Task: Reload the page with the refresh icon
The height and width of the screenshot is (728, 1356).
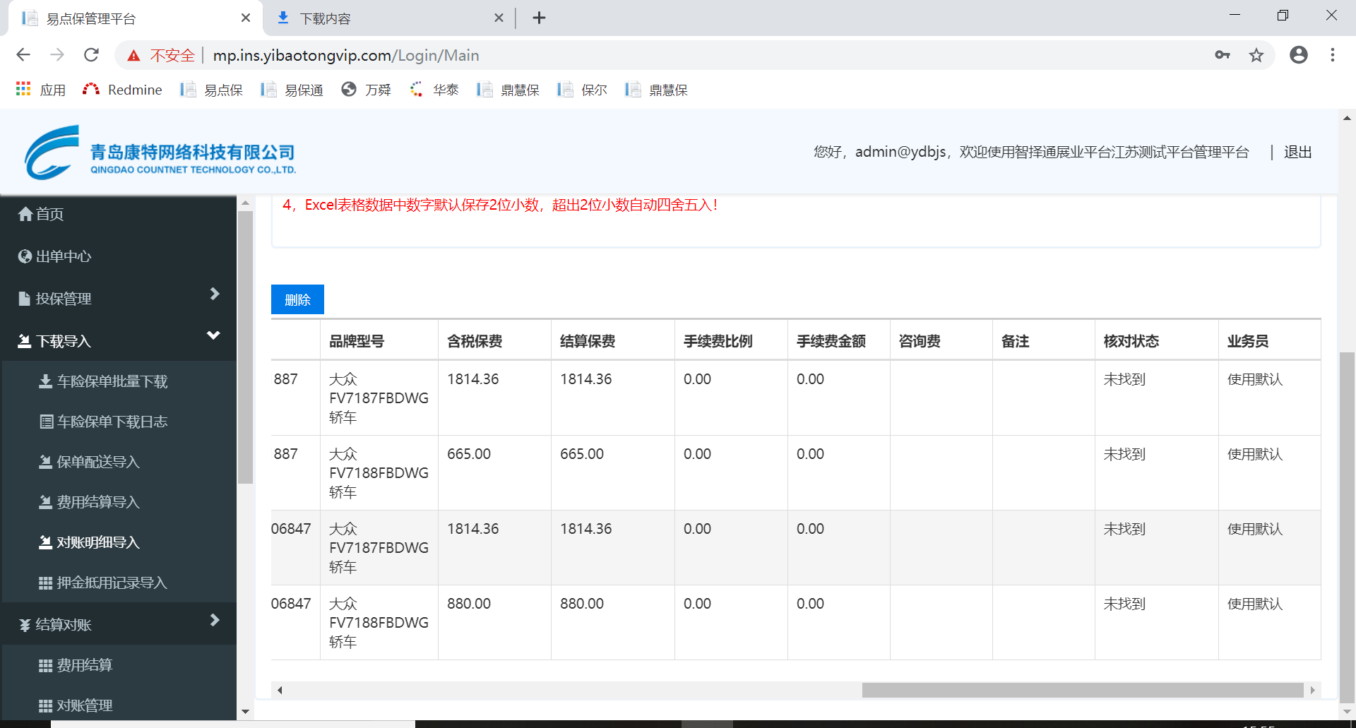Action: coord(91,55)
